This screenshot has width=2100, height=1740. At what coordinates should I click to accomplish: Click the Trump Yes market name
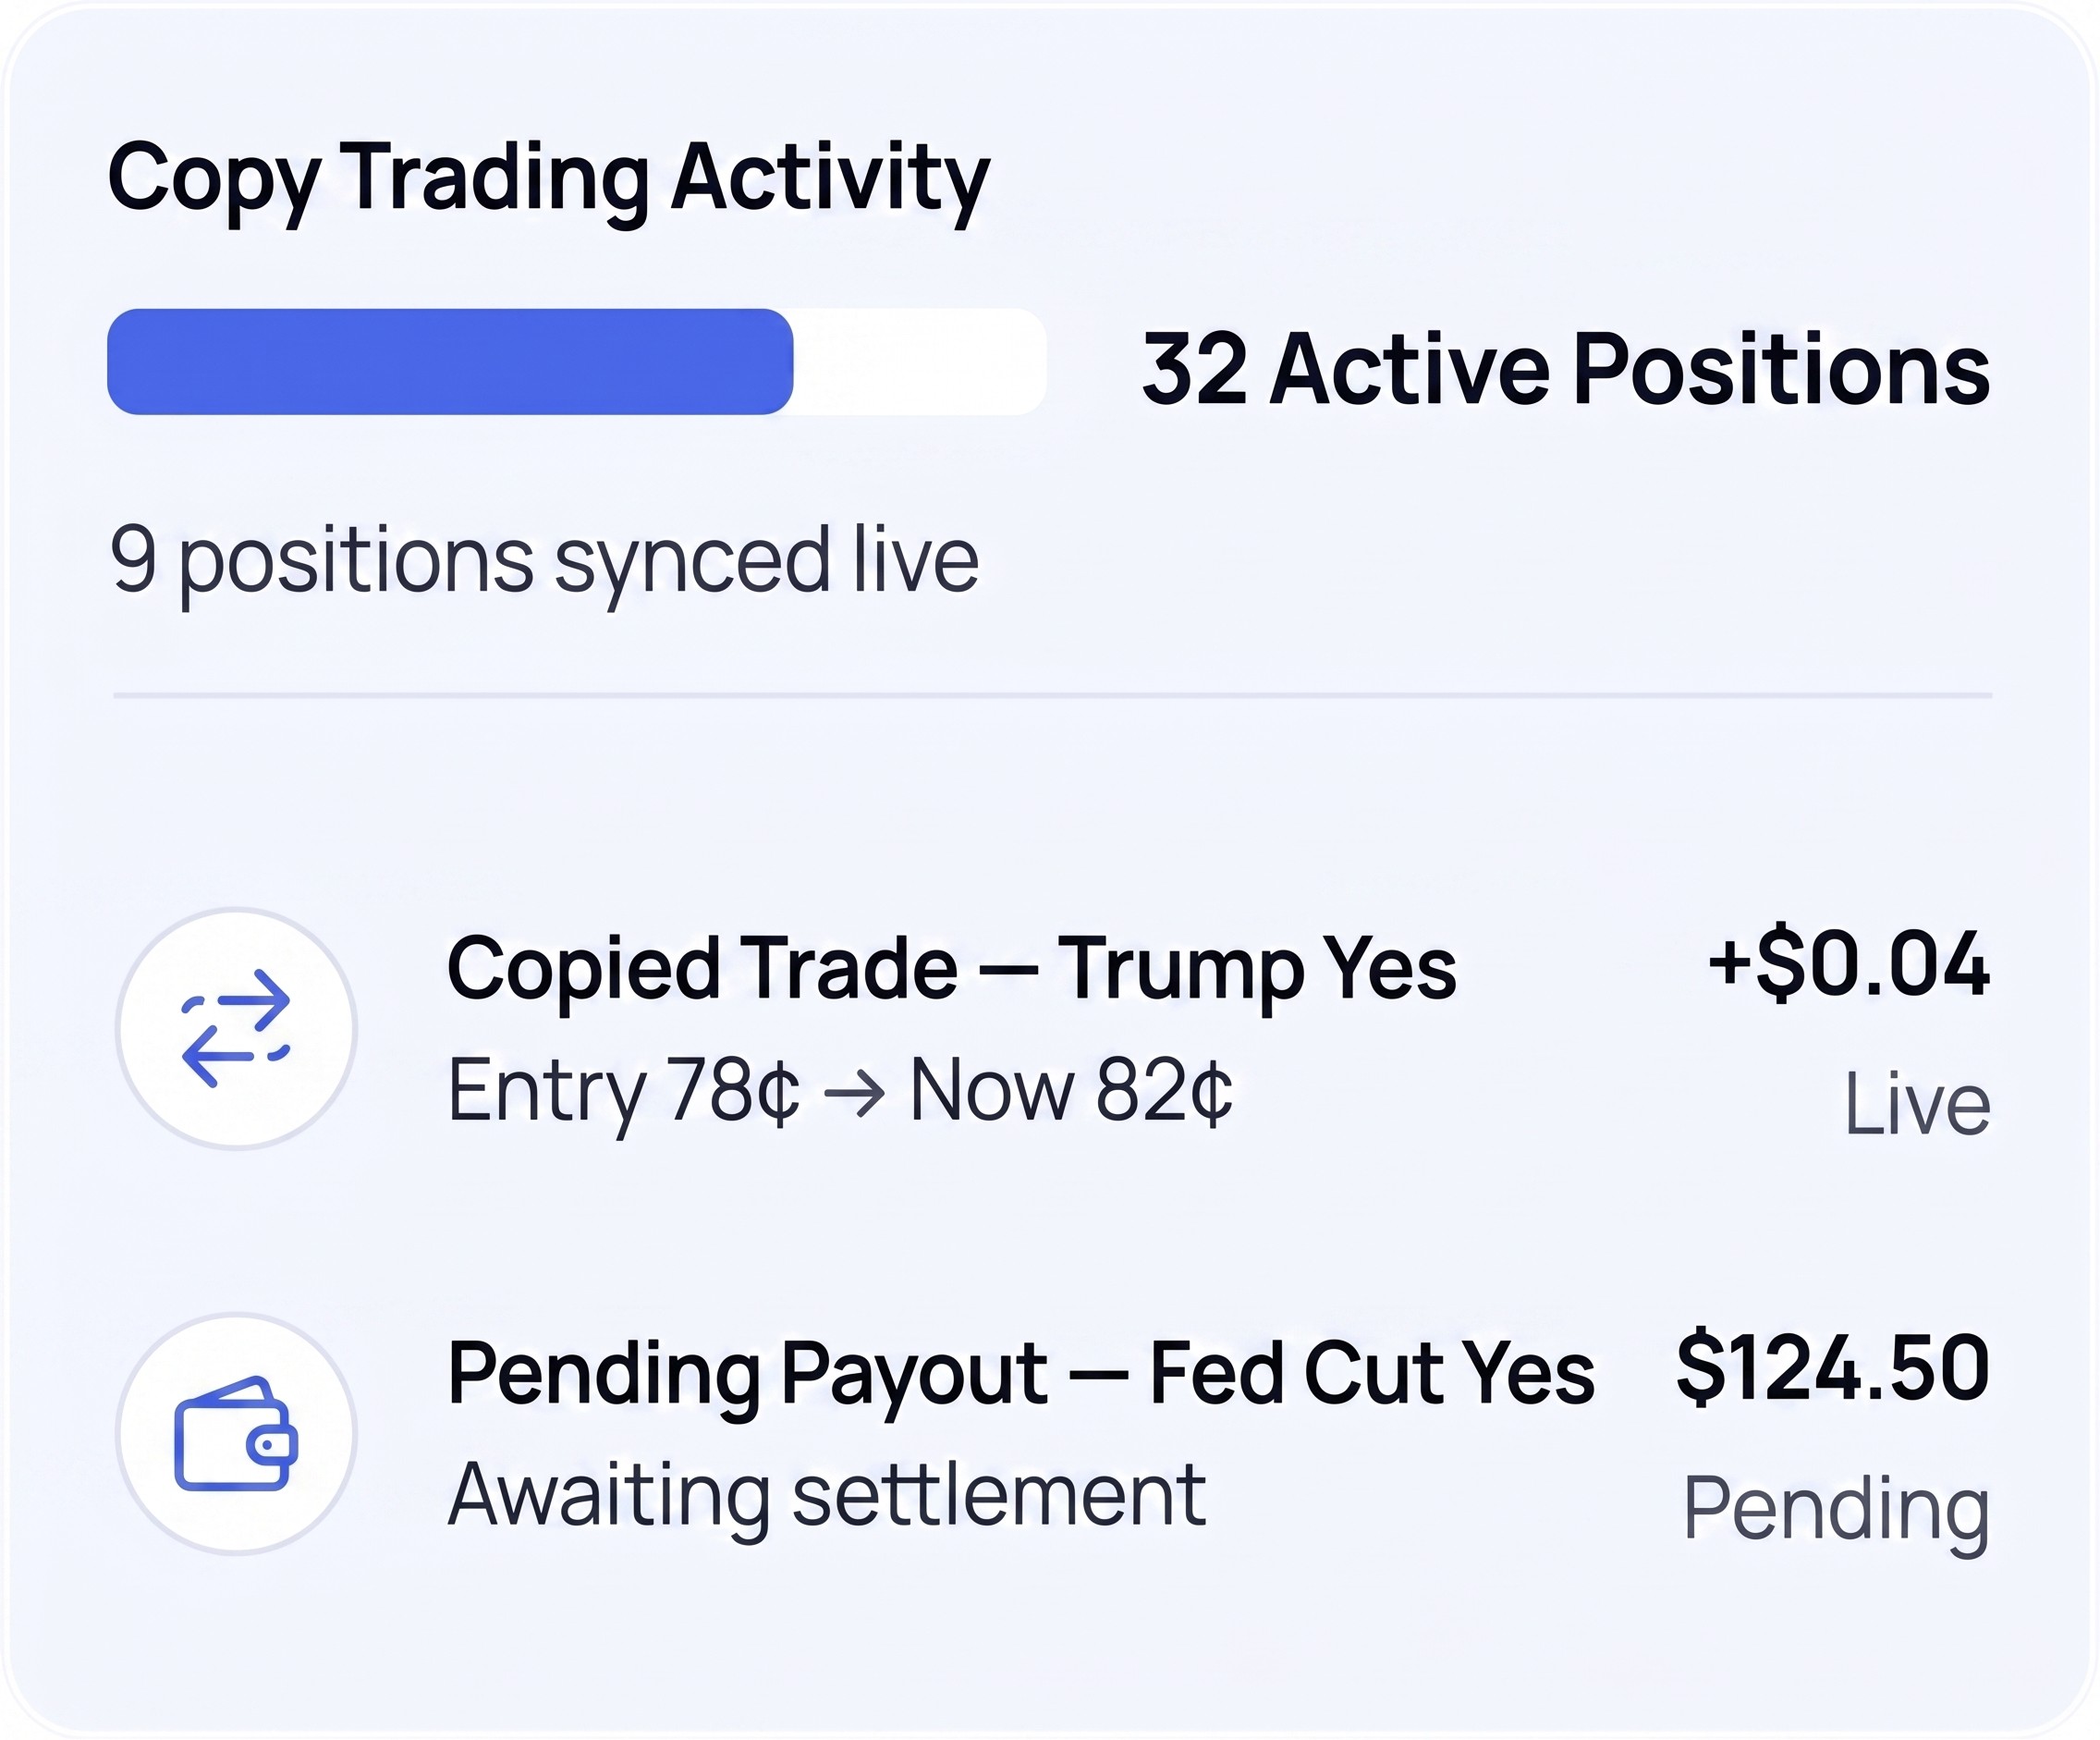pos(1257,970)
